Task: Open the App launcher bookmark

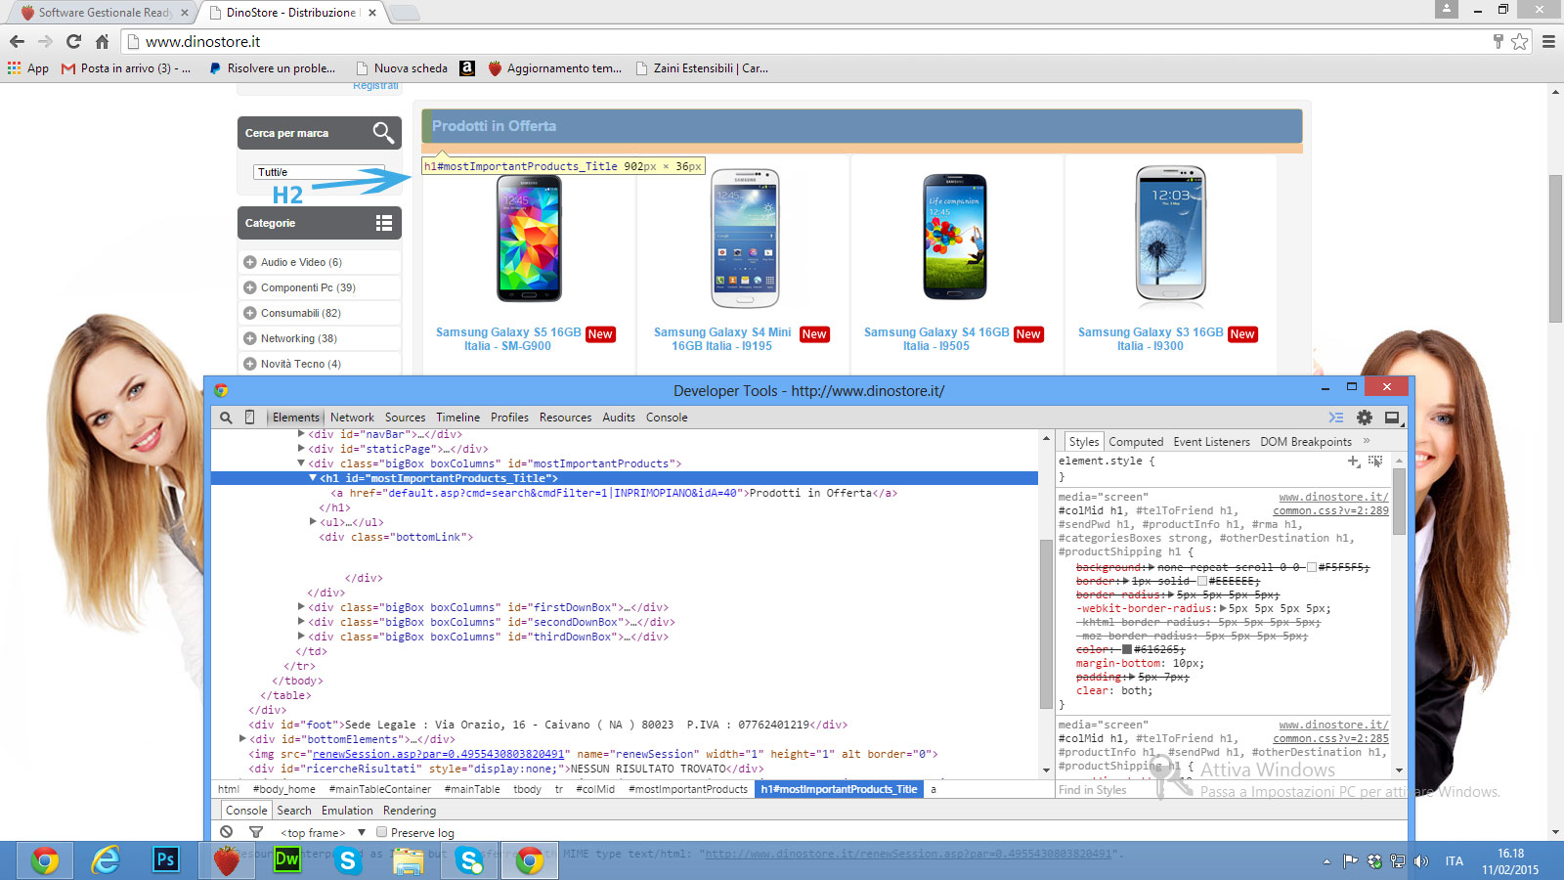Action: (27, 68)
